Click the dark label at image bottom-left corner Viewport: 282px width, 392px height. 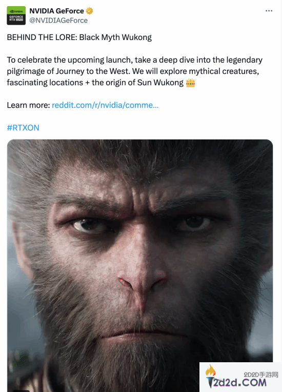[21, 391]
